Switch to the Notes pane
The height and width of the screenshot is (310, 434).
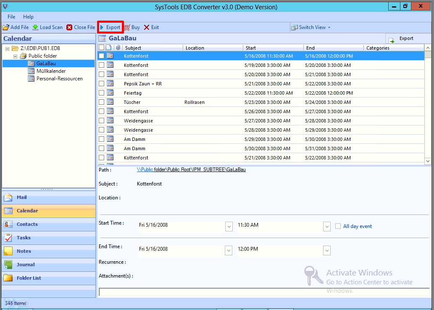click(x=48, y=251)
